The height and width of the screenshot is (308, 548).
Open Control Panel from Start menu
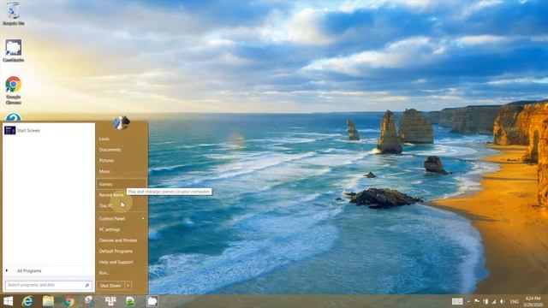click(x=112, y=219)
